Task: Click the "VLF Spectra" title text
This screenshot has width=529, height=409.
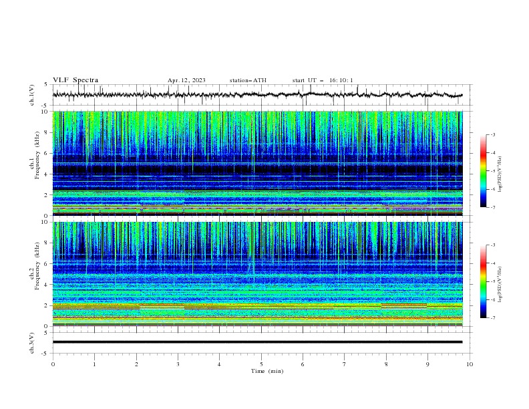Action: coord(75,80)
